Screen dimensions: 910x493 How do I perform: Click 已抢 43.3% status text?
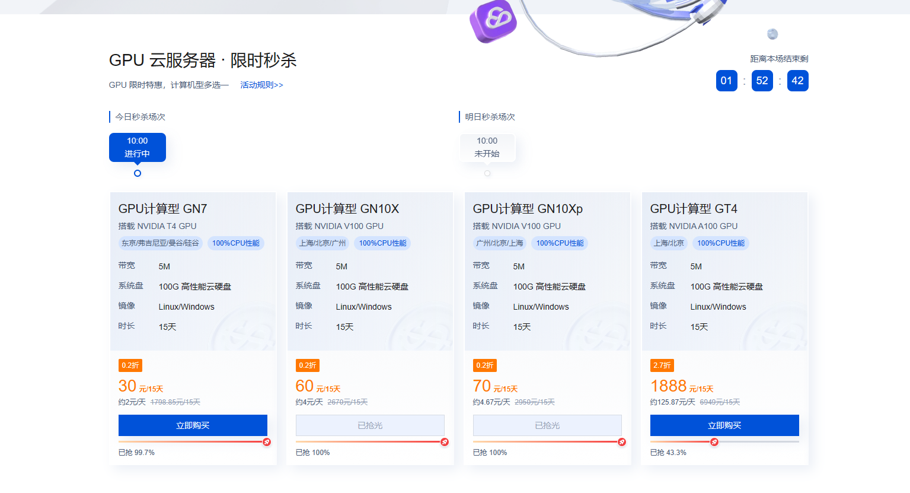pyautogui.click(x=668, y=453)
